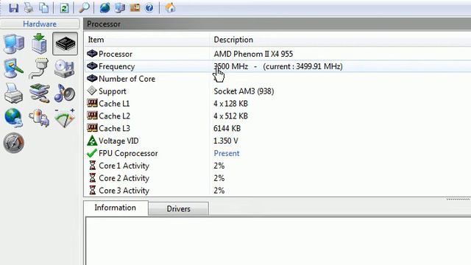471x265 pixels.
Task: Switch to the Drivers tab
Action: pos(178,208)
